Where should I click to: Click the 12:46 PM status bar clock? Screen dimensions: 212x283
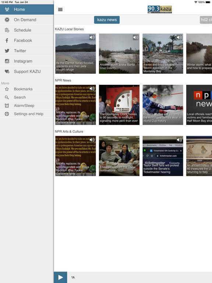(x=7, y=2)
